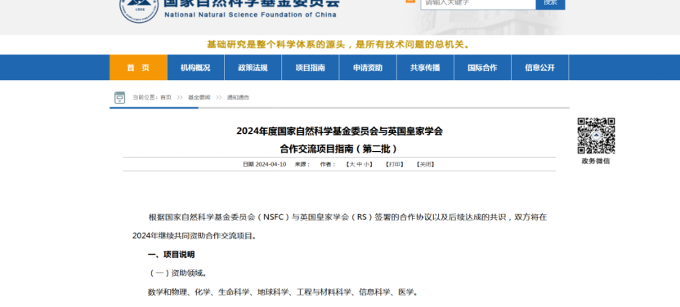Screen dimensions: 680x307
Task: Follow the 基金要闻 breadcrumb link
Action: click(x=199, y=97)
